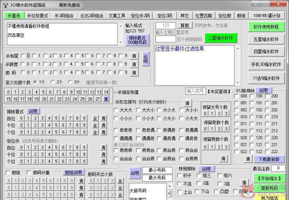This screenshot has width=289, height=200.
Task: Click the 最大号码 button
Action: [157, 178]
